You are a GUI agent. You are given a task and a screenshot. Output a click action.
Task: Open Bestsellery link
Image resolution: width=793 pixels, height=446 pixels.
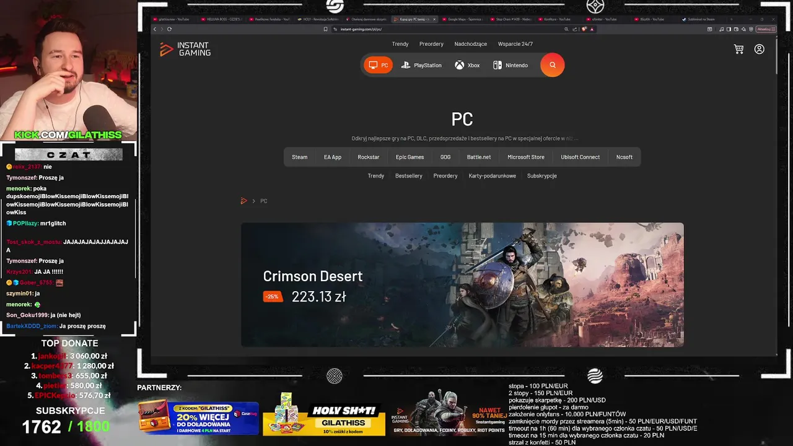point(409,176)
